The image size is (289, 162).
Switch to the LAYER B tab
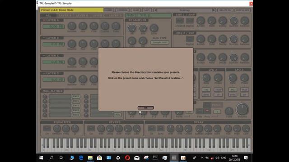click(x=82, y=15)
